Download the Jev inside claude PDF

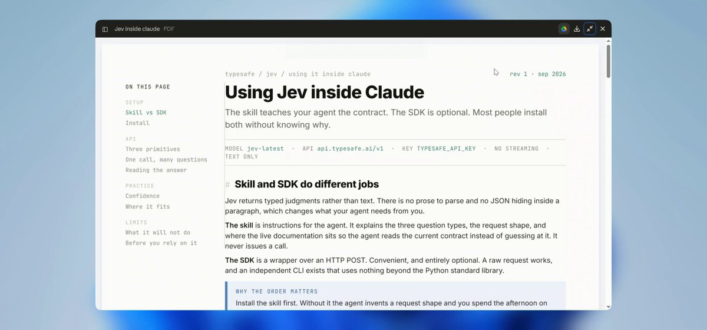577,29
